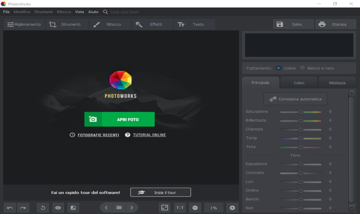This screenshot has width=360, height=214.
Task: Click Correzione automatica button
Action: 295,99
